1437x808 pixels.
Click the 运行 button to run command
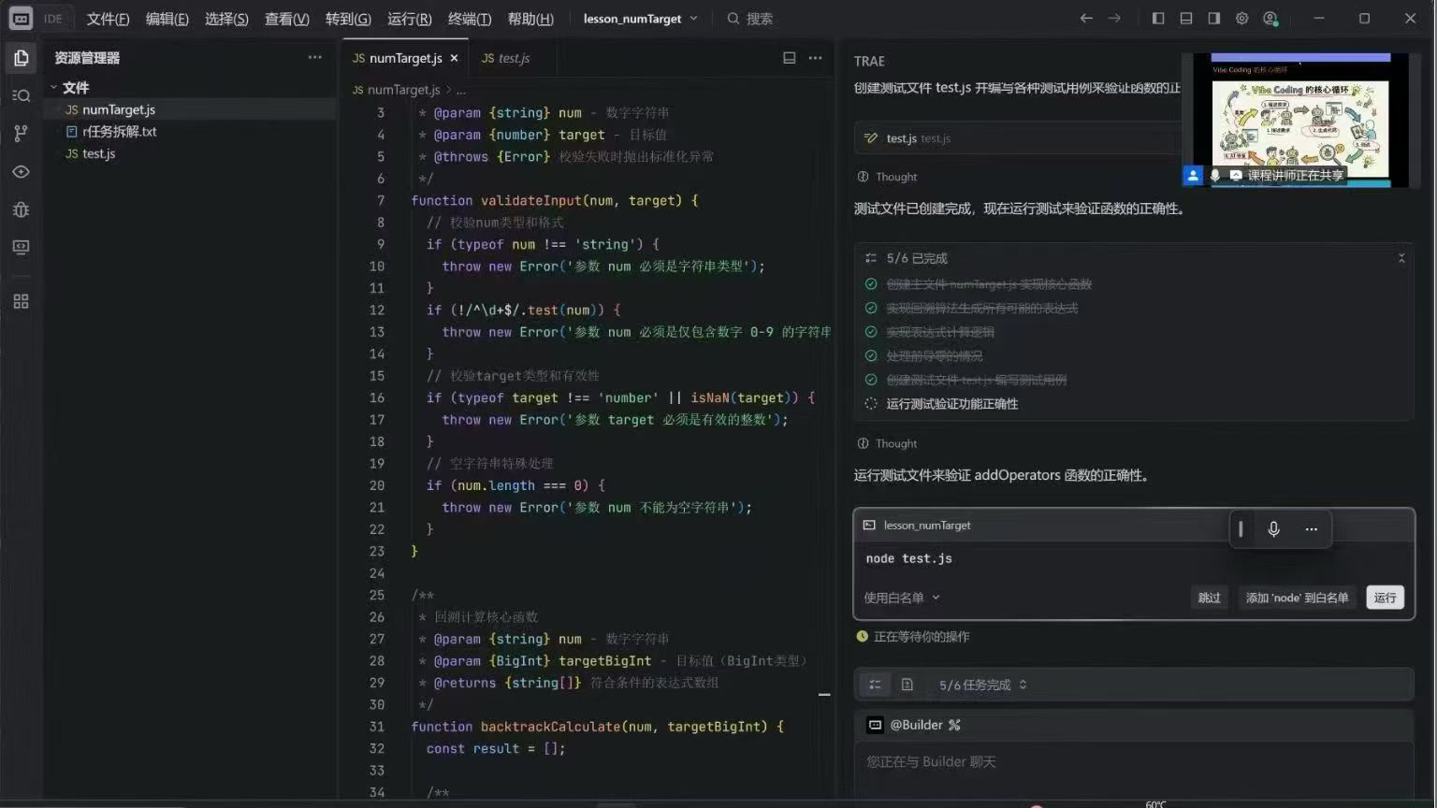pyautogui.click(x=1385, y=598)
